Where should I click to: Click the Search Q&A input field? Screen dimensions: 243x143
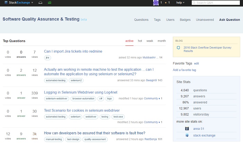(x=216, y=3)
